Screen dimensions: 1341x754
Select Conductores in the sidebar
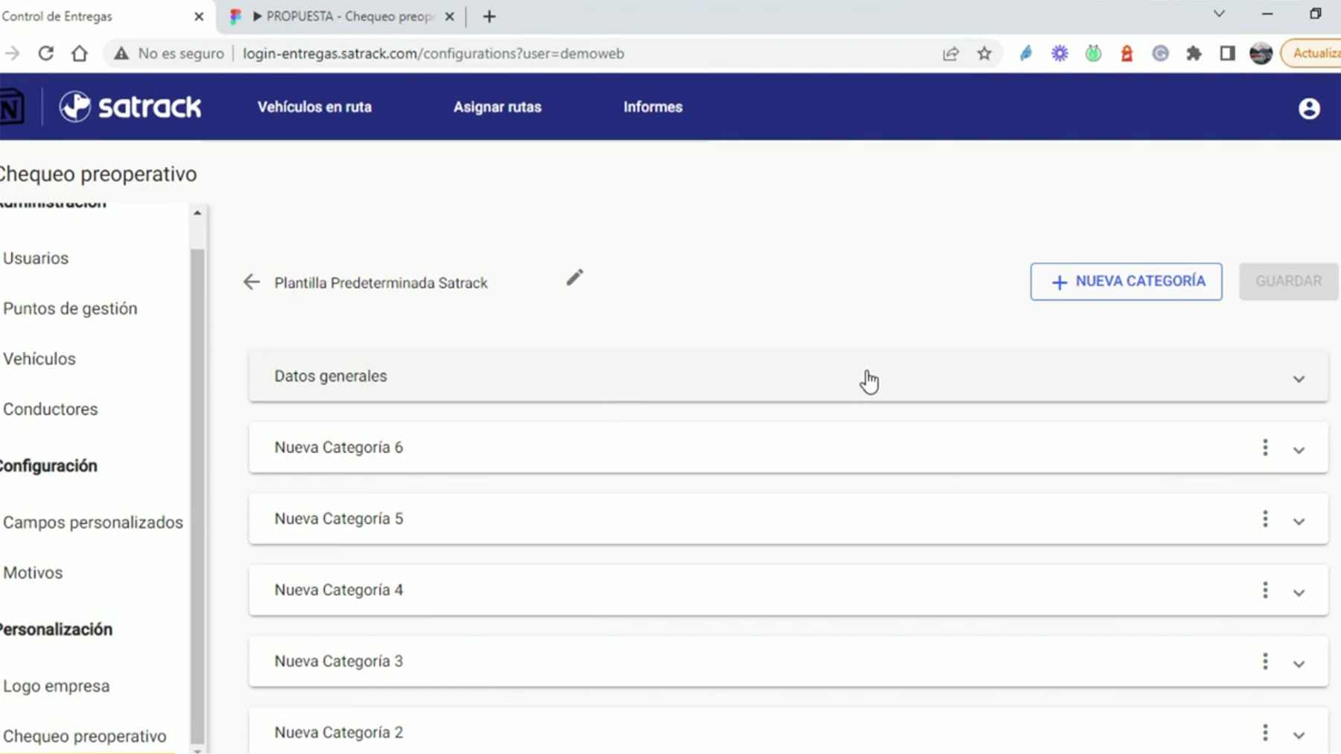click(x=51, y=409)
